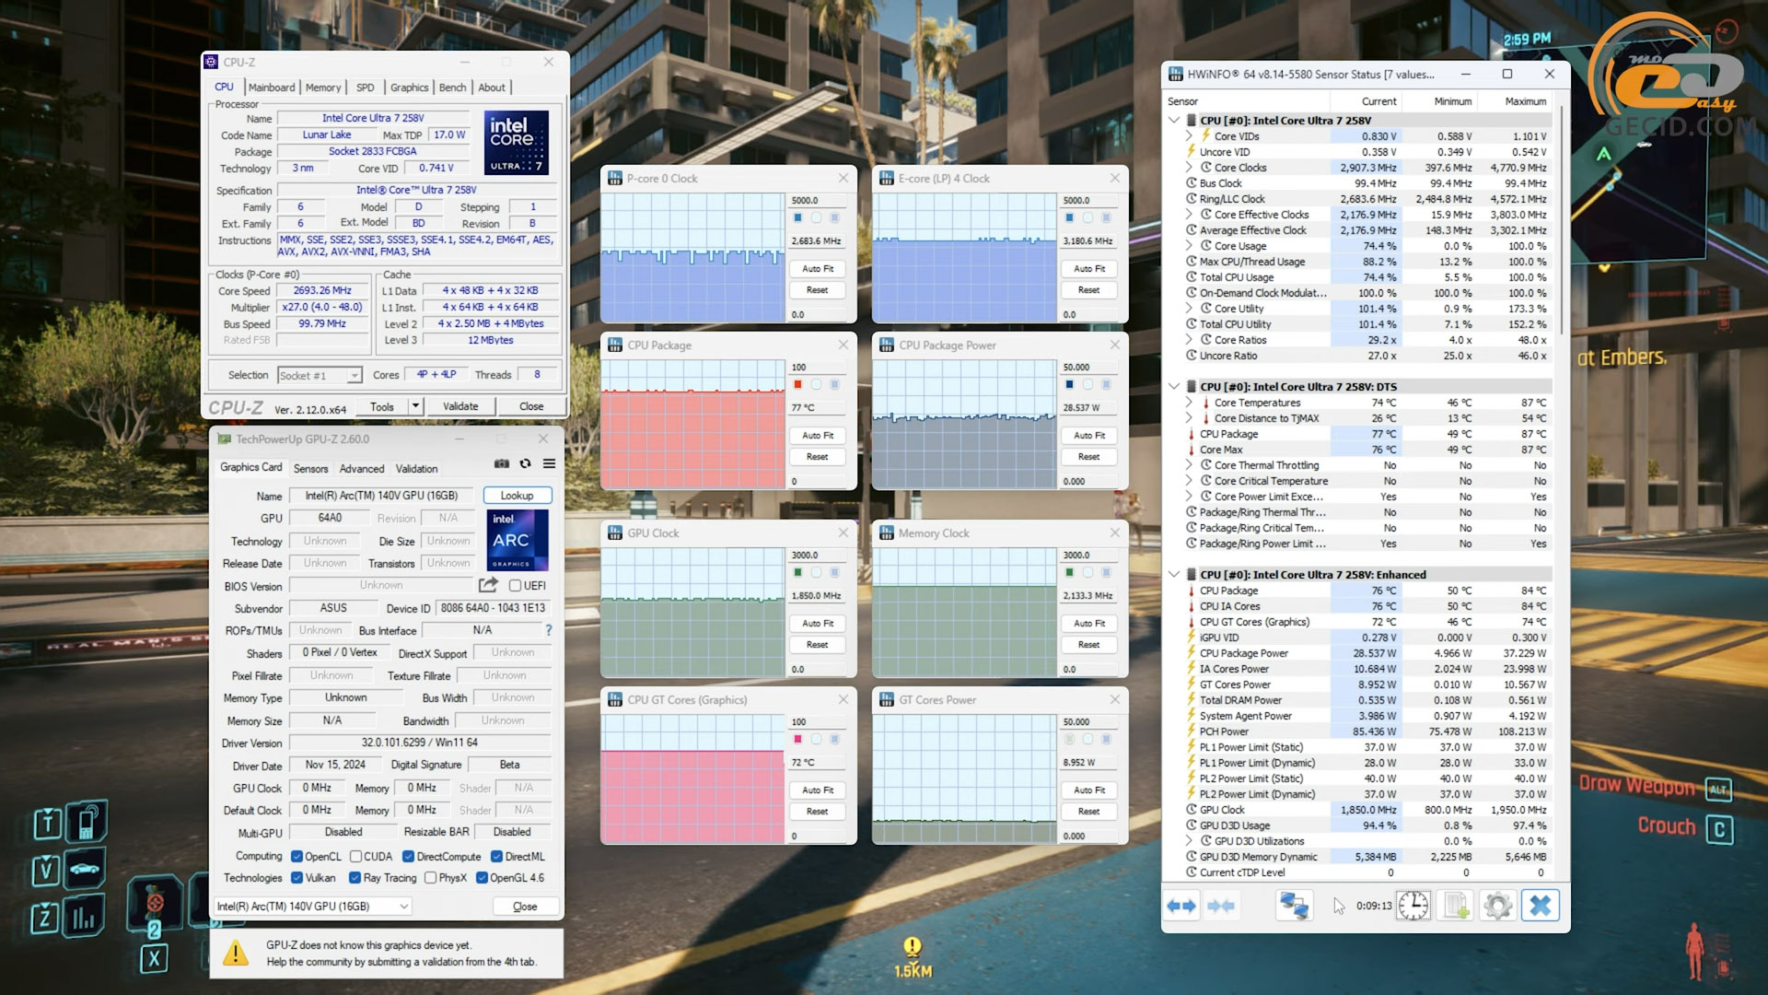The height and width of the screenshot is (995, 1768).
Task: Toggle the Ray Tracing checkbox in GPU-Z
Action: coord(355,878)
